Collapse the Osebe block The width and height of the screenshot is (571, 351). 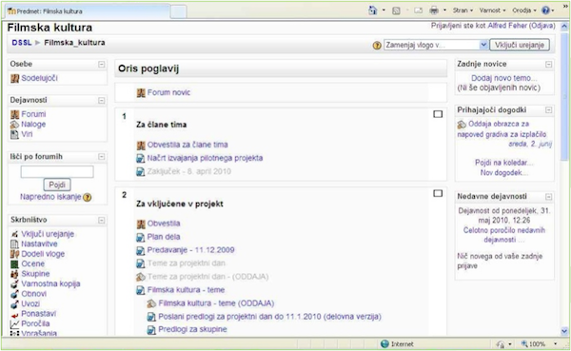tap(101, 64)
